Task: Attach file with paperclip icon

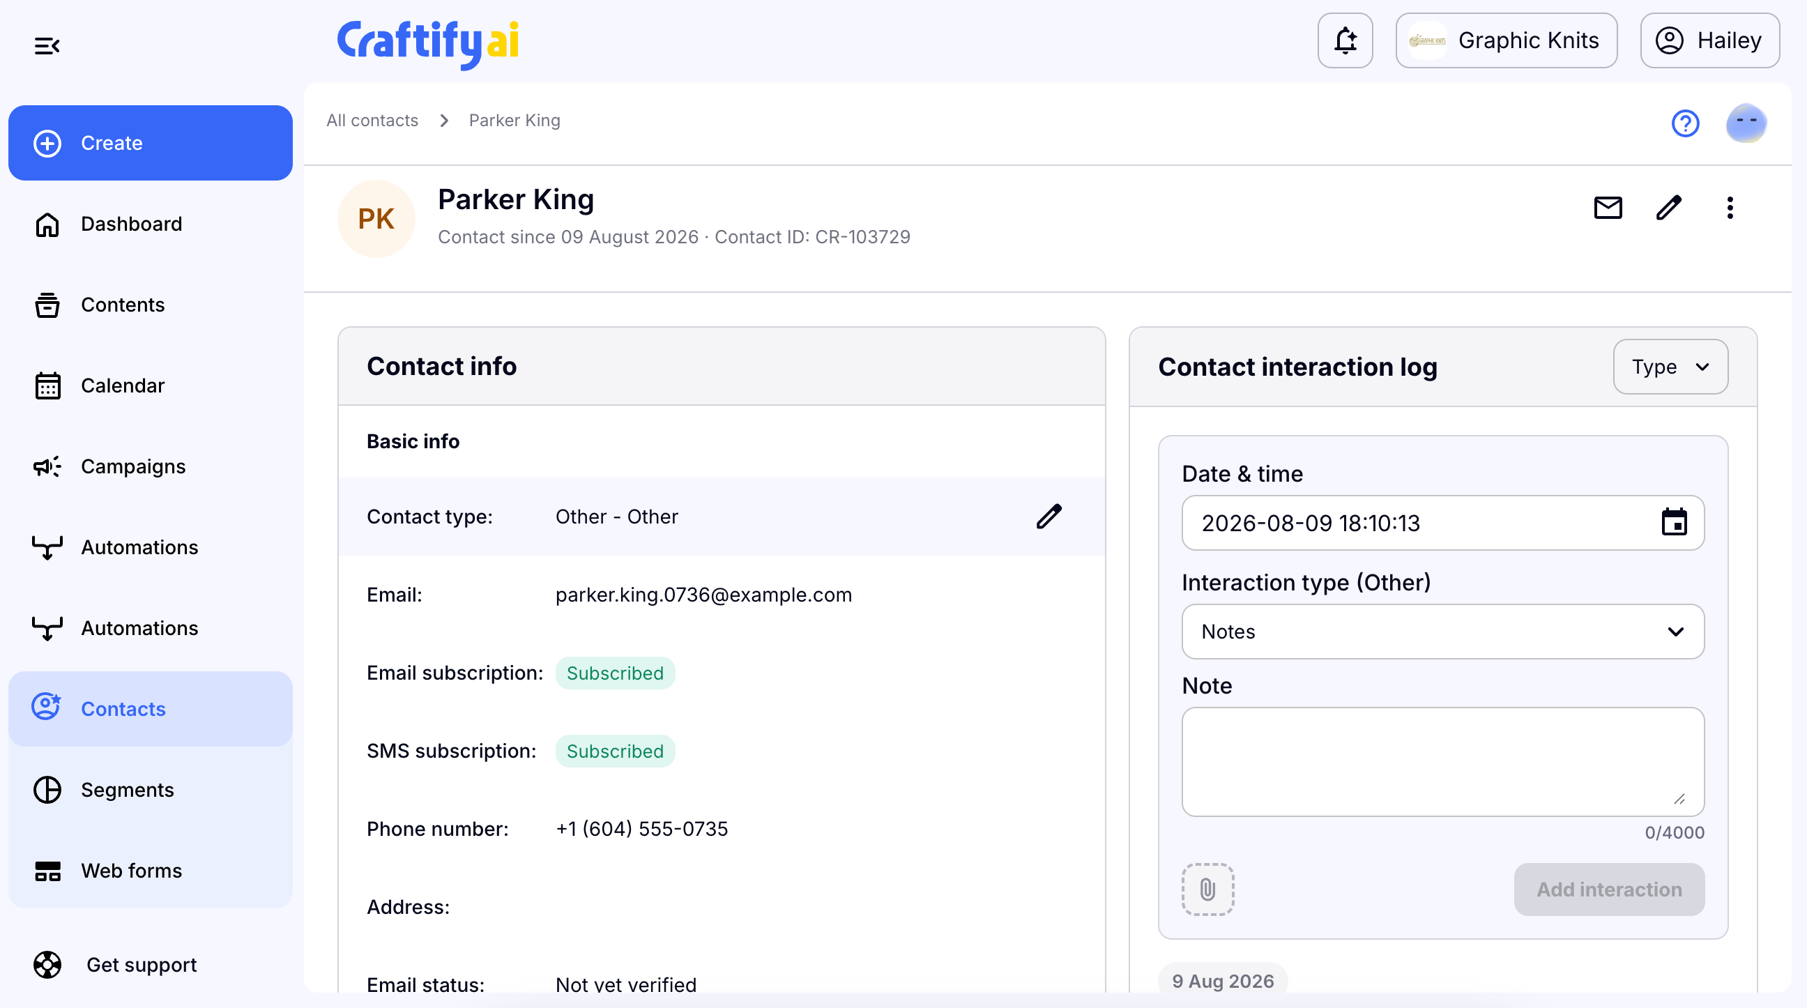Action: click(x=1207, y=889)
